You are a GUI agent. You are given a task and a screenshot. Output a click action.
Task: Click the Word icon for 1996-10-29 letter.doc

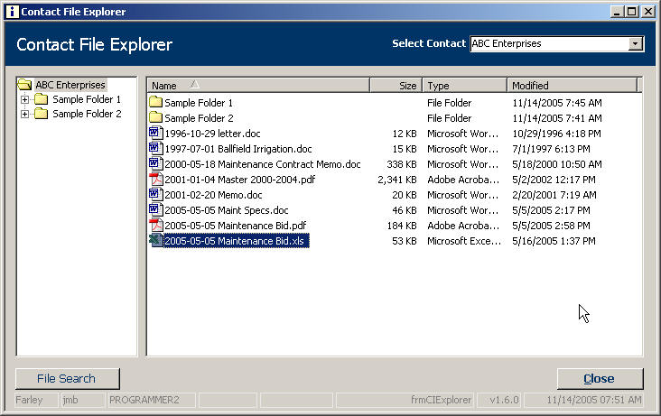click(x=154, y=134)
